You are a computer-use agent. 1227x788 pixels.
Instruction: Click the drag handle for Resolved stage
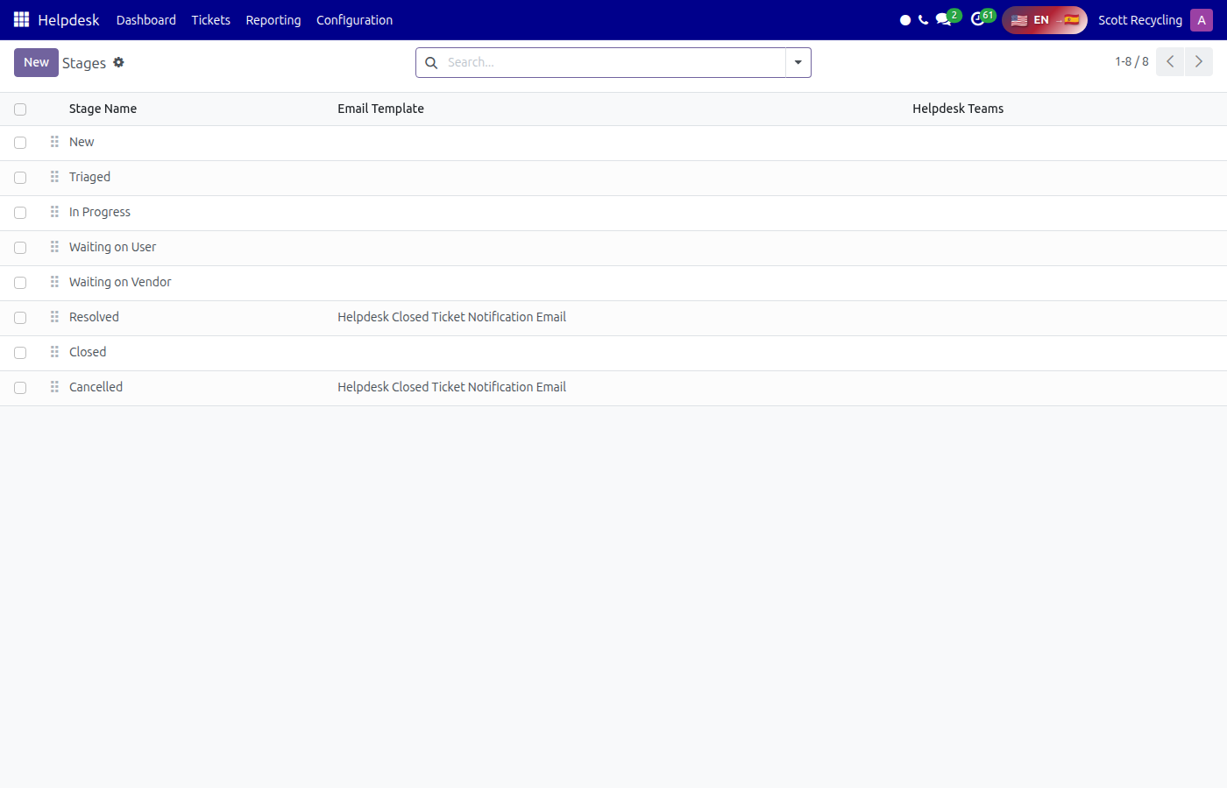(54, 317)
